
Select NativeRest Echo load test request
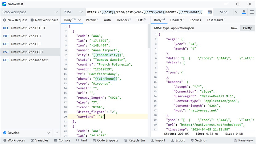(x=30, y=60)
